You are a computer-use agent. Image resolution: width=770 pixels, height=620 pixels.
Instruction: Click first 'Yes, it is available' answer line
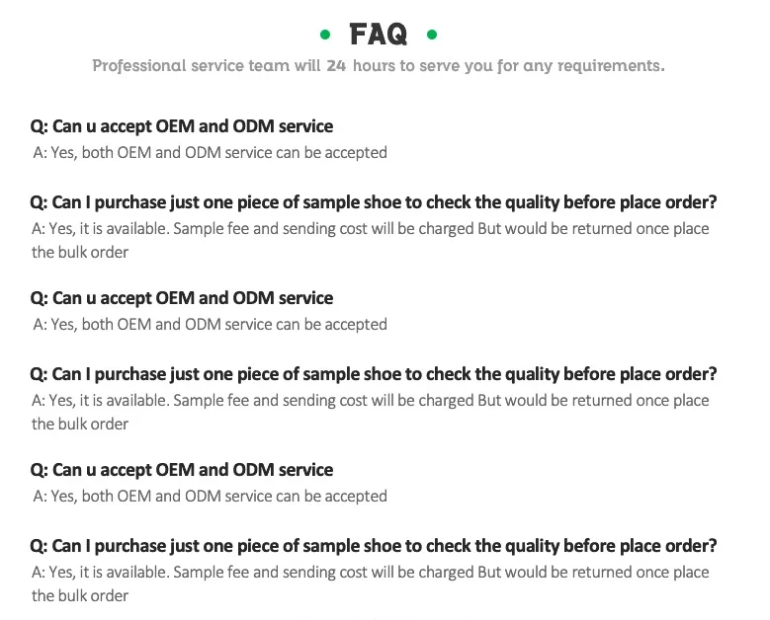click(371, 229)
